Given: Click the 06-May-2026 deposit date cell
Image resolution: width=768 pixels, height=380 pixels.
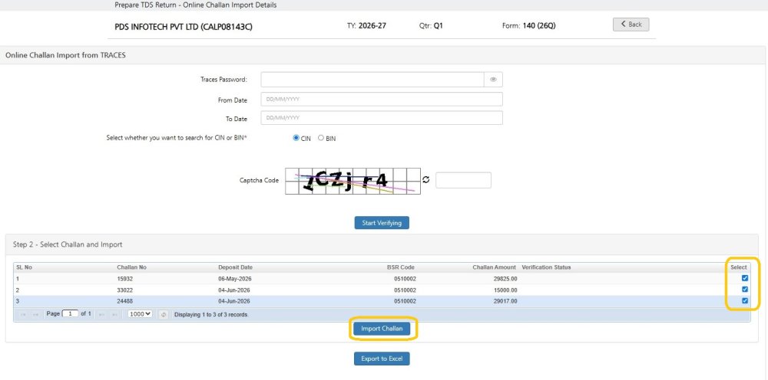Looking at the screenshot, I should [x=234, y=278].
